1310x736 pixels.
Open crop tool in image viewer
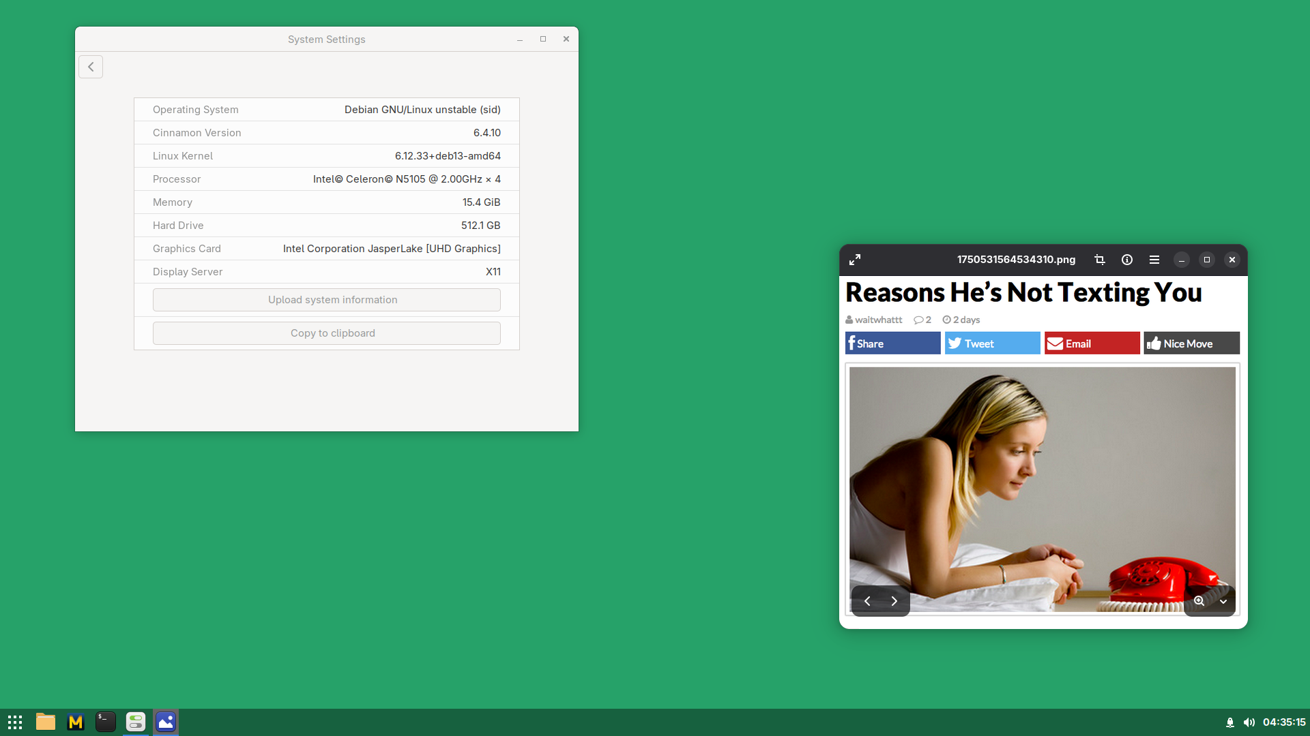point(1100,260)
